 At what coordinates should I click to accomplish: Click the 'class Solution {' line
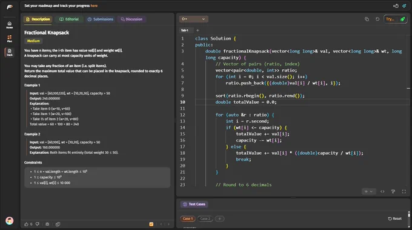[216, 38]
